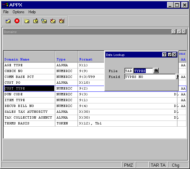Minimize the APPX window
Screen dimensions: 190x169
pos(170,5)
